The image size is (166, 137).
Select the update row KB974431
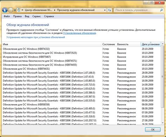click(81, 69)
